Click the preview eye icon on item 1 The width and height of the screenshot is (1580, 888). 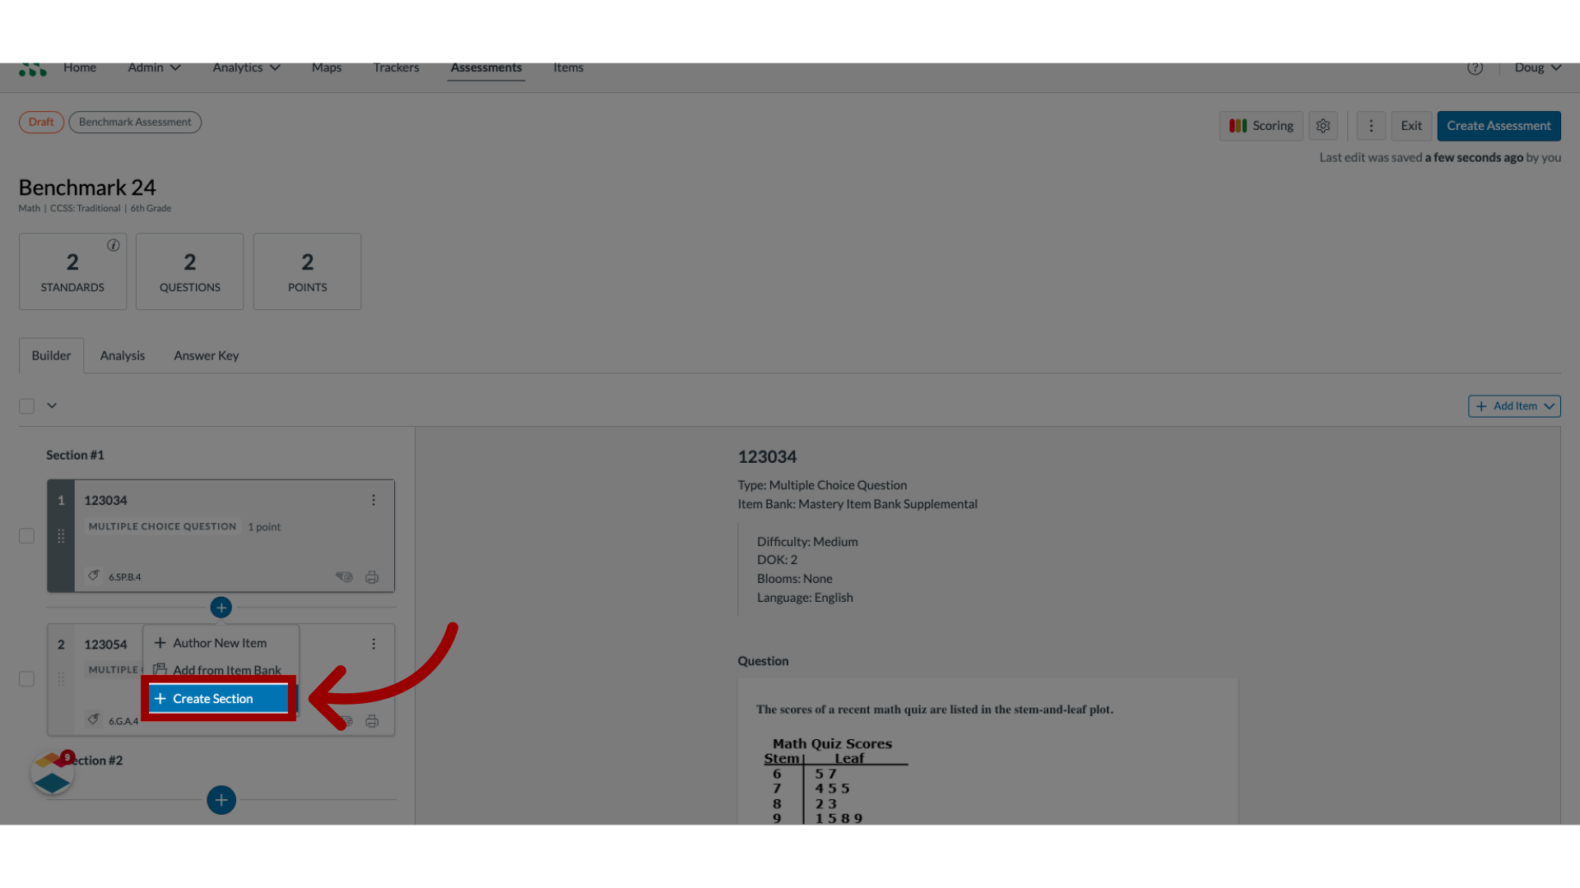344,576
